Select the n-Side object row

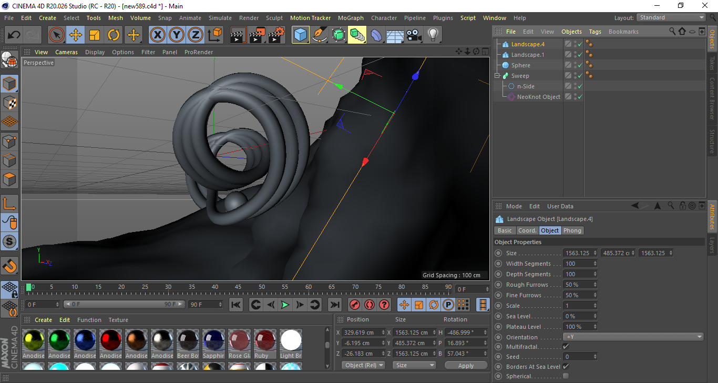pos(525,86)
